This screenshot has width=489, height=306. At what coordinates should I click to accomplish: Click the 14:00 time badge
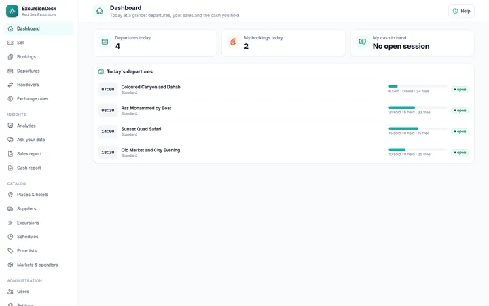pyautogui.click(x=108, y=132)
